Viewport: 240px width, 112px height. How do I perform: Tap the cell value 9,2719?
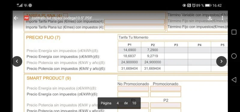[153, 56]
